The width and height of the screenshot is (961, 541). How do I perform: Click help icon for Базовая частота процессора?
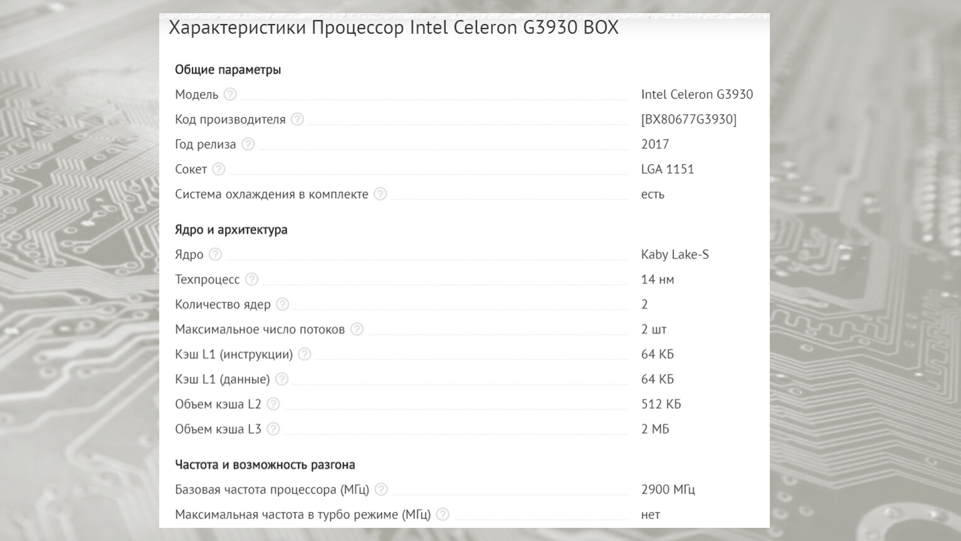click(381, 490)
